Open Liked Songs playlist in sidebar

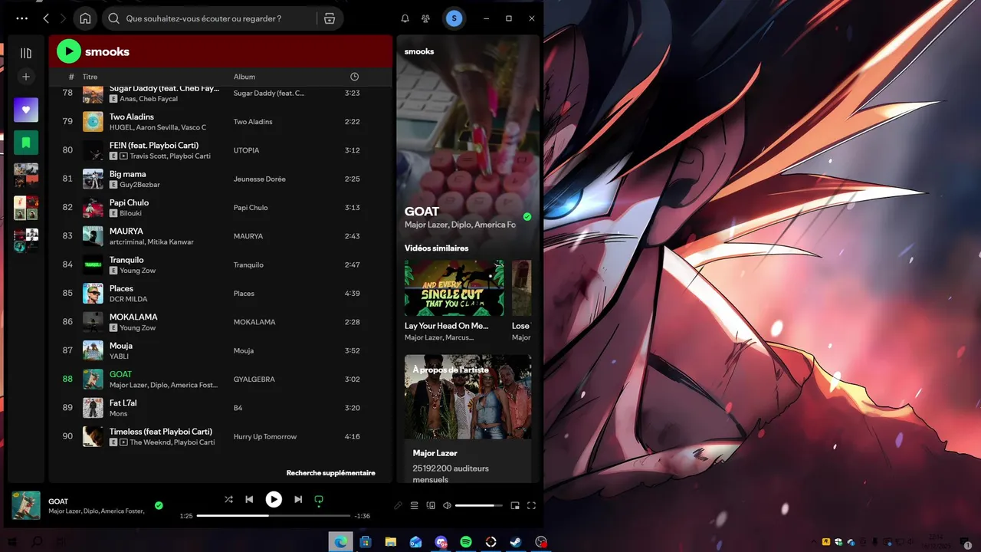pos(26,110)
